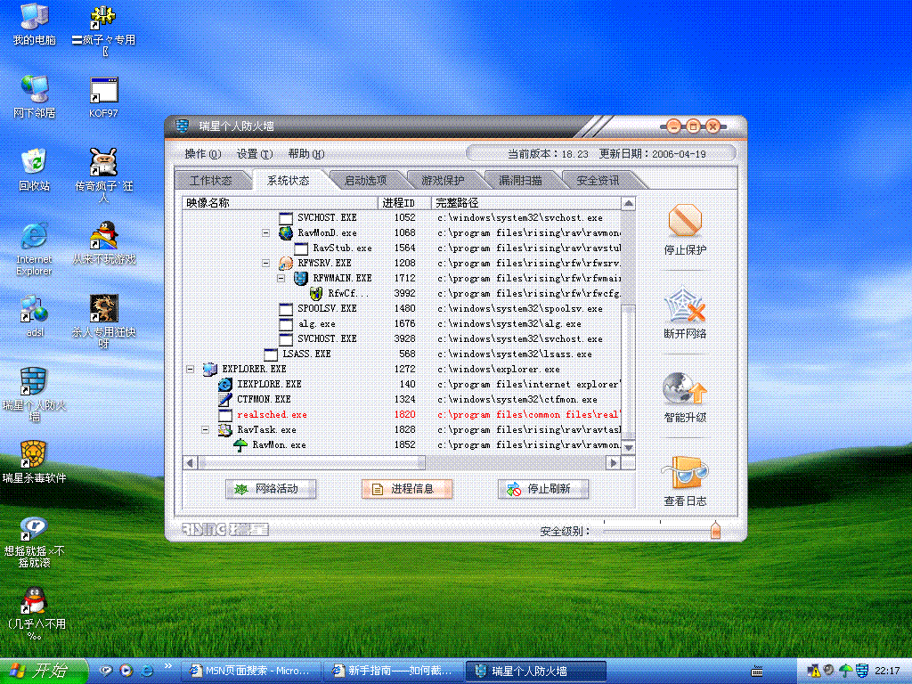Click horizontal scrollbar right arrow

coord(613,463)
